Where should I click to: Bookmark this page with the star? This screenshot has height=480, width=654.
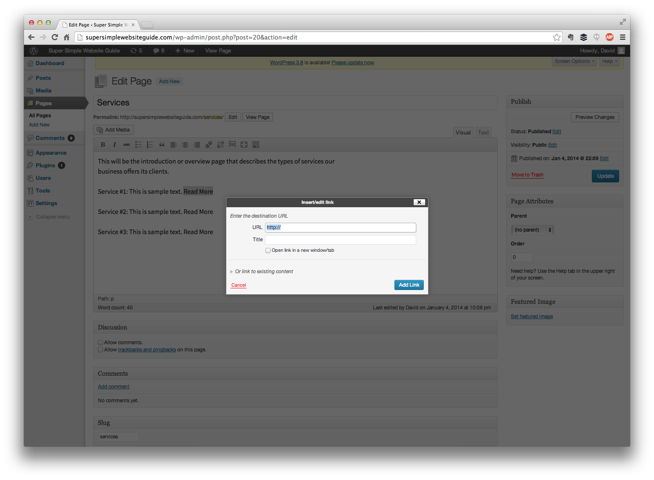pos(557,37)
